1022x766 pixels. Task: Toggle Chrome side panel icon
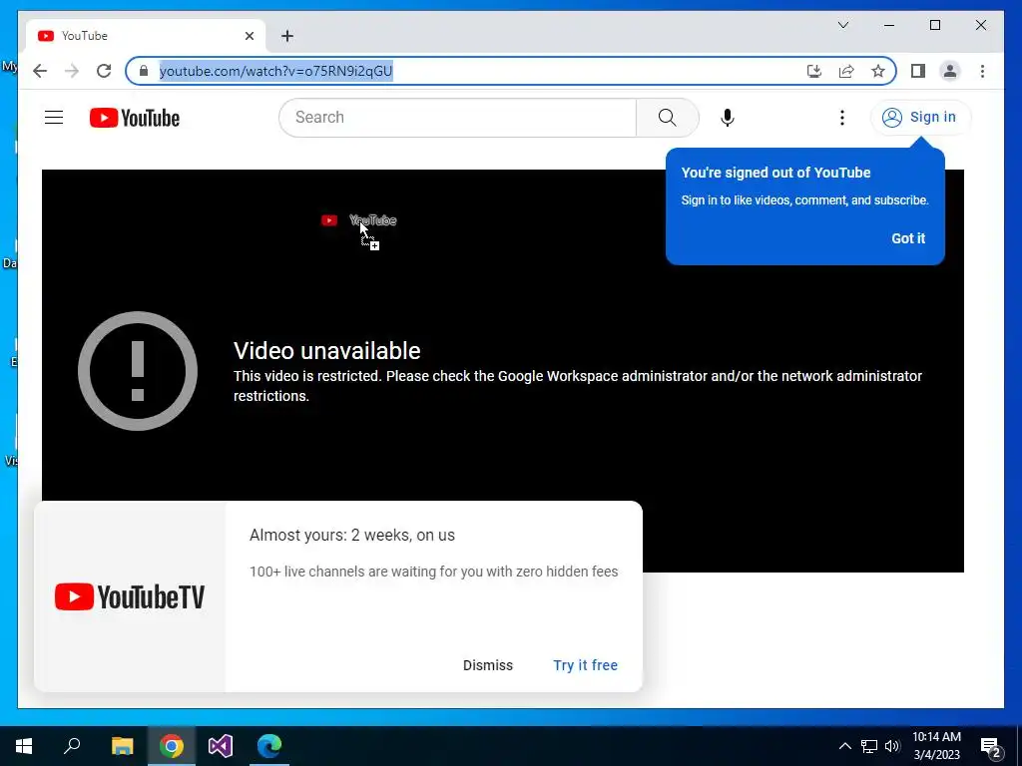pos(918,71)
